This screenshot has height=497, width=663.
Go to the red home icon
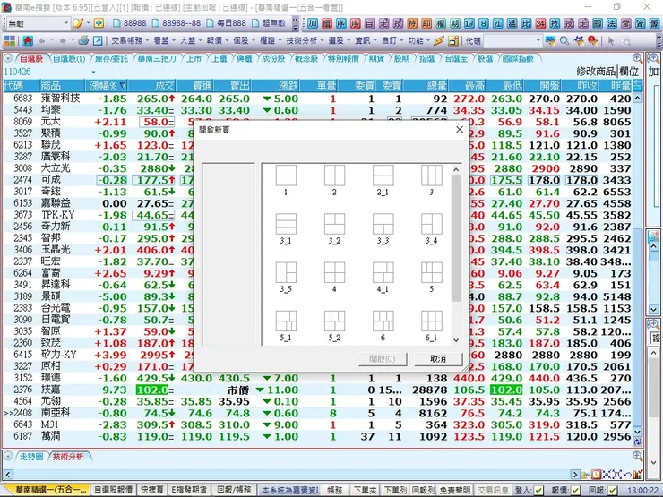[28, 40]
